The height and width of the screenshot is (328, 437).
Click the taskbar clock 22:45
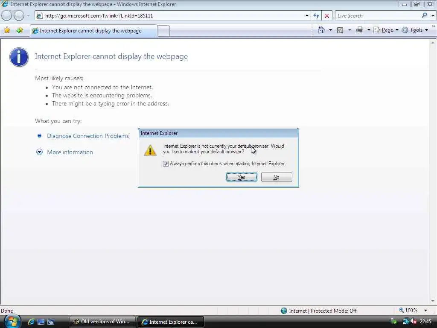click(x=425, y=322)
